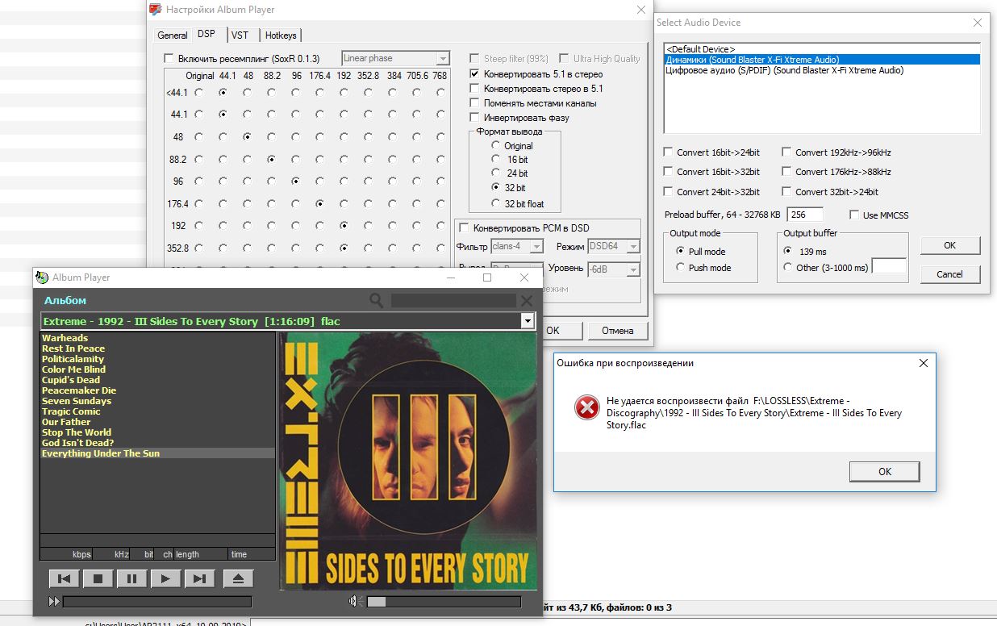This screenshot has height=626, width=997.
Task: Enable Convert 16bit->24bit checkbox
Action: [668, 152]
